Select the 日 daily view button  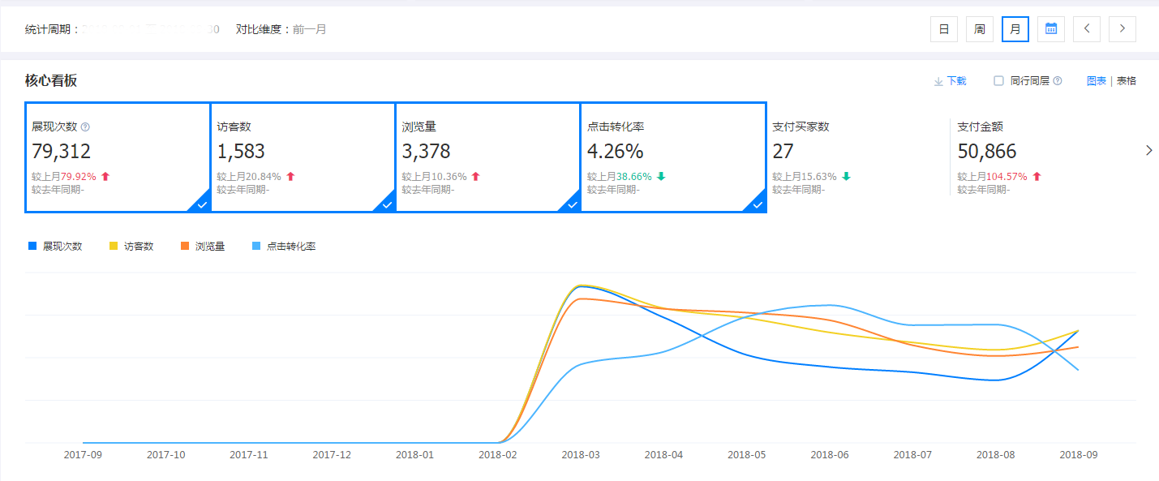[943, 28]
